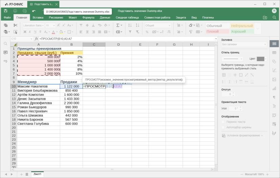Open the border line style dropdown
This screenshot has width=280, height=178.
click(x=232, y=59)
